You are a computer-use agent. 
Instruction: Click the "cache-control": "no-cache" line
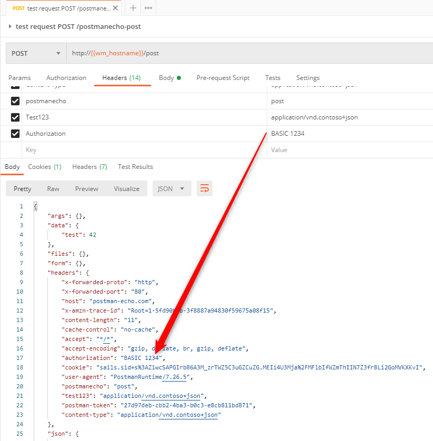coord(109,329)
